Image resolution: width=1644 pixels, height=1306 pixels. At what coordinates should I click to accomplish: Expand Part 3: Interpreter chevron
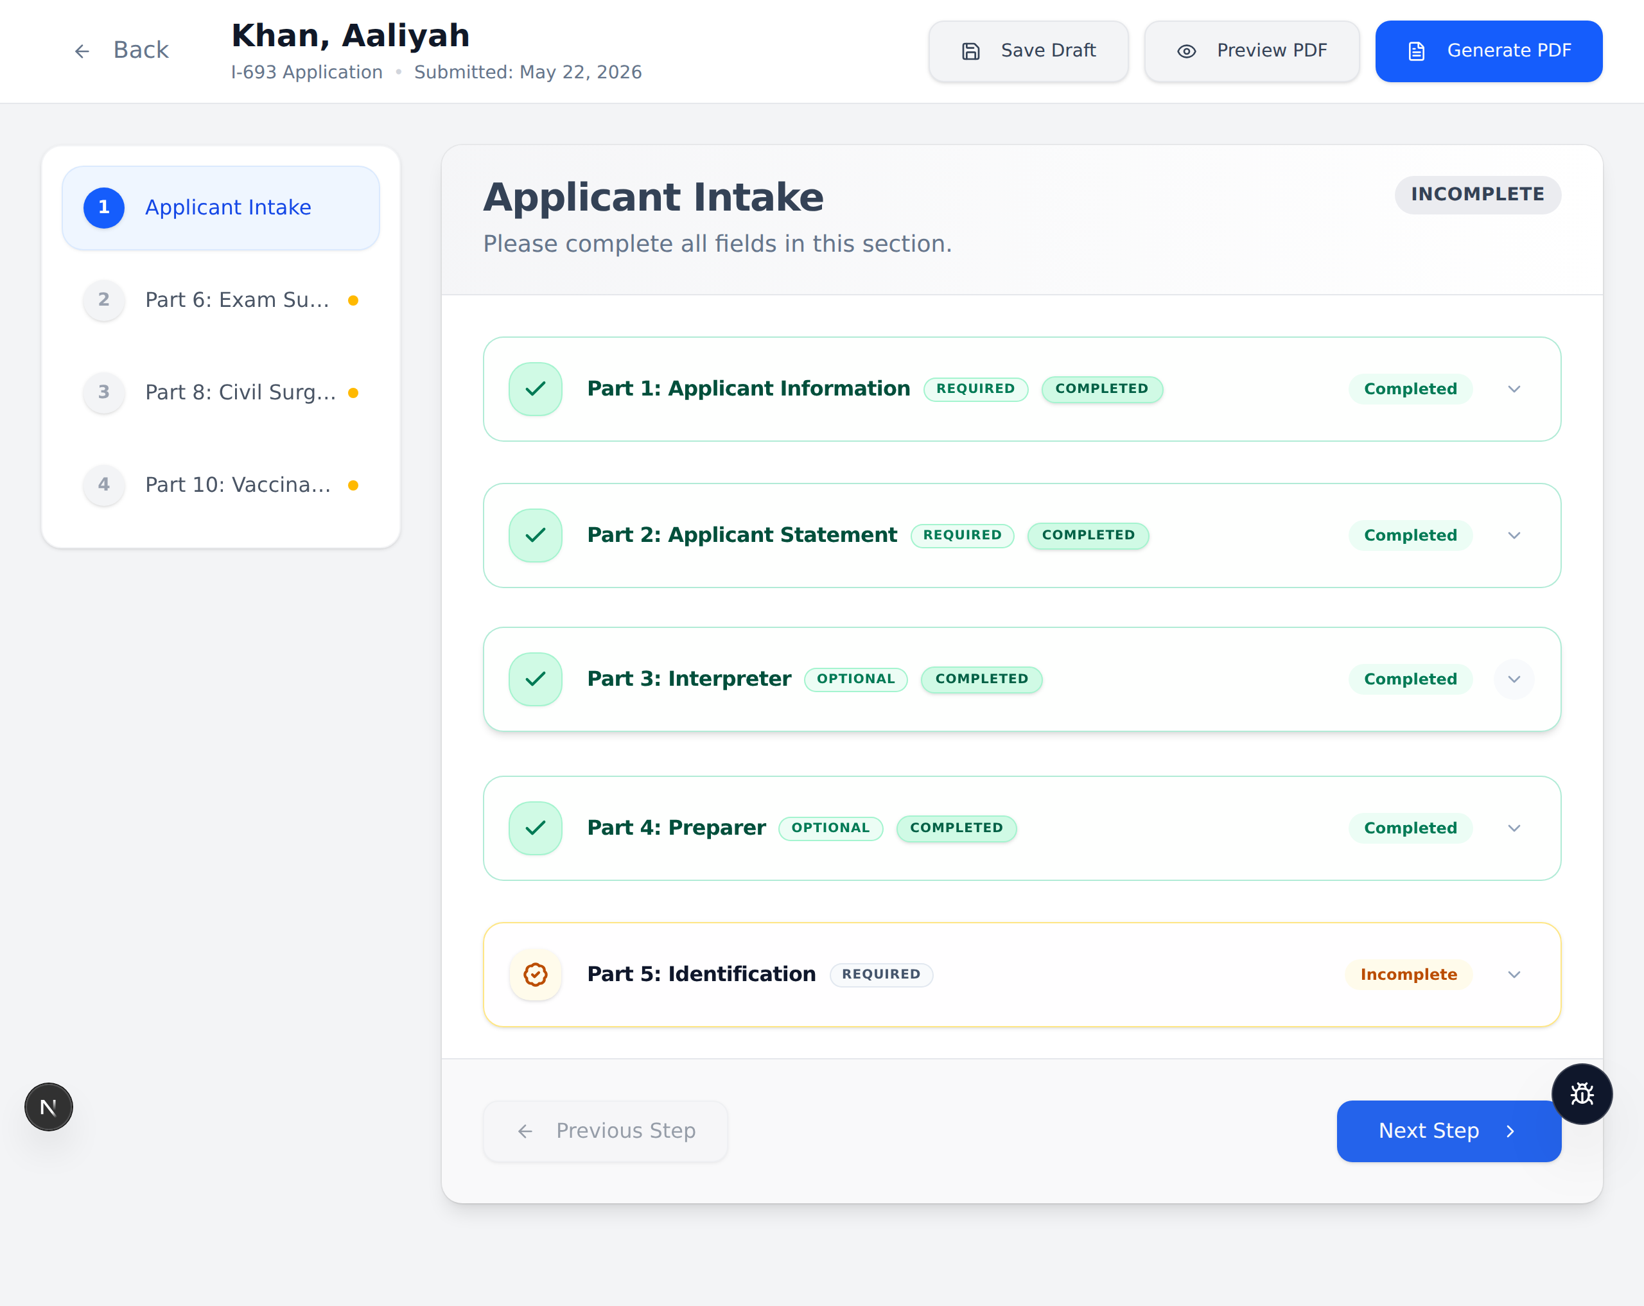[1514, 679]
